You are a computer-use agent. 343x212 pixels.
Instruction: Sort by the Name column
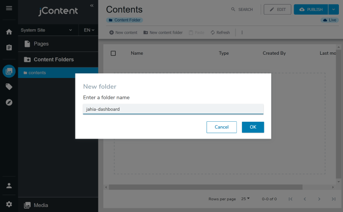click(x=137, y=53)
